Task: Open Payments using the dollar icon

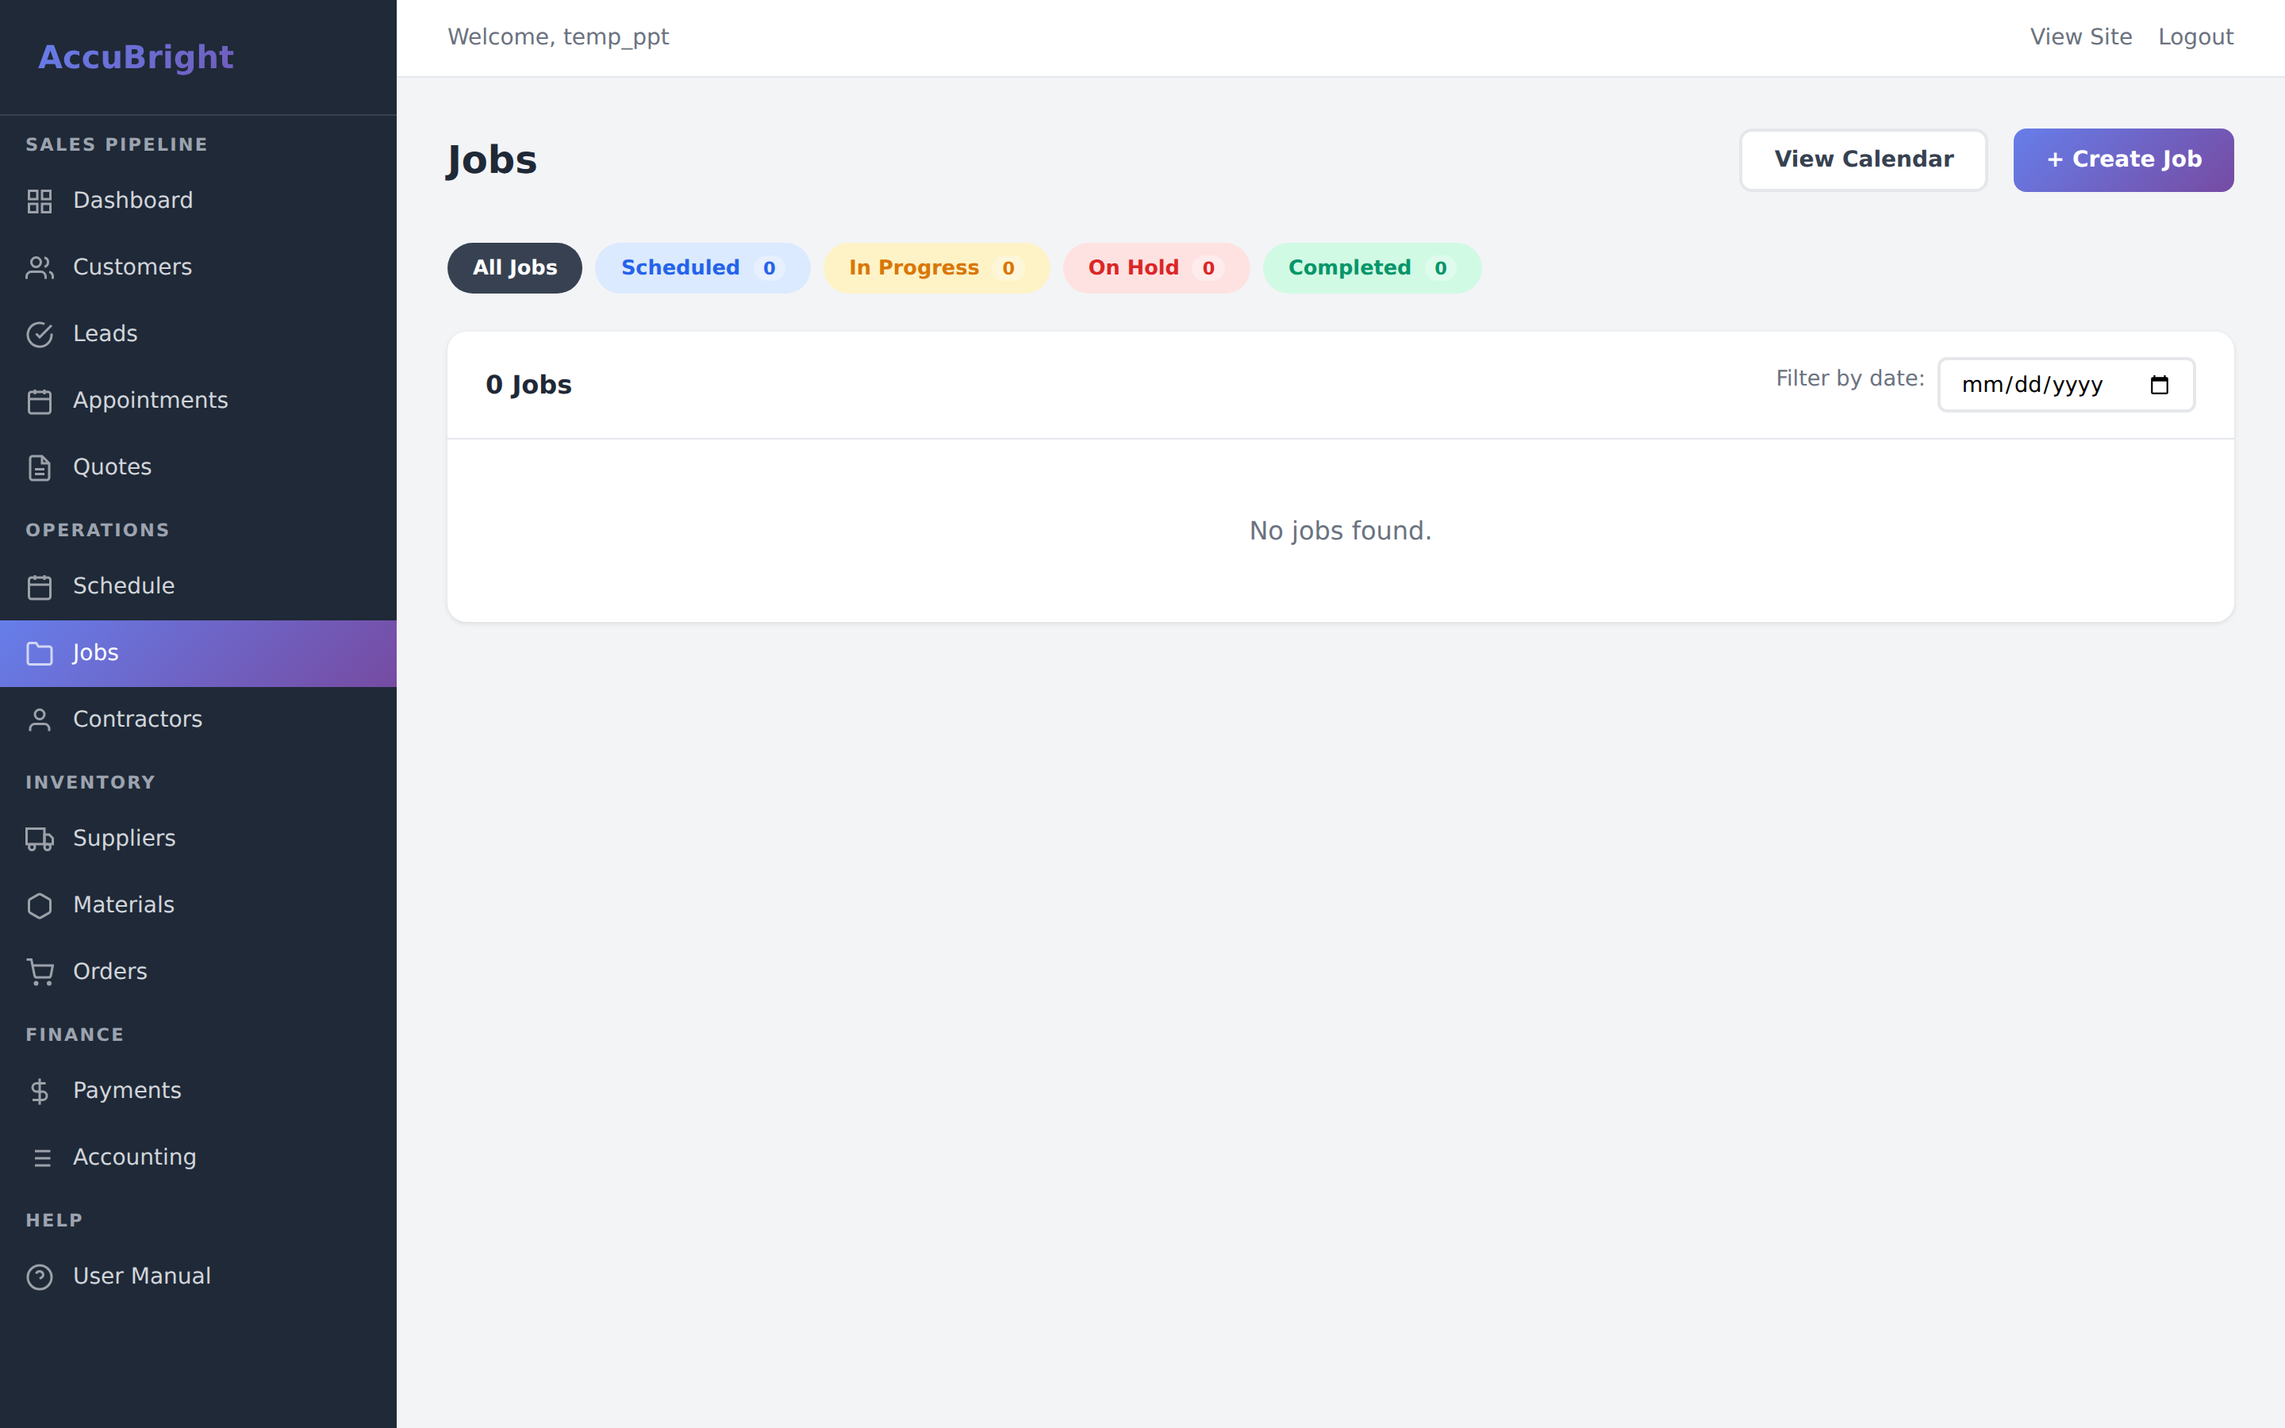Action: click(x=40, y=1091)
